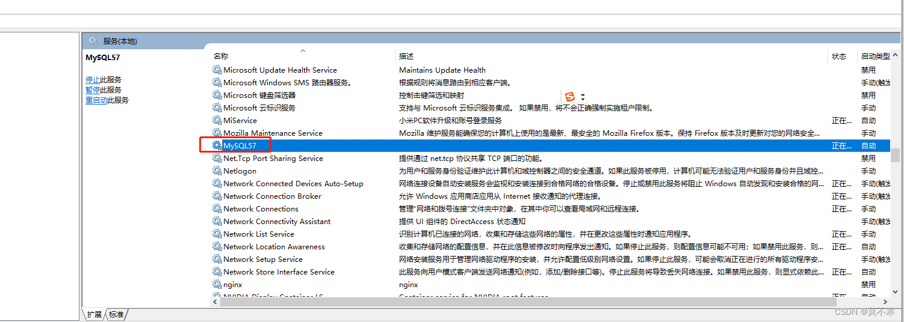Screen dimensions: 904x322
Task: Select the Netlogon service name
Action: 240,171
